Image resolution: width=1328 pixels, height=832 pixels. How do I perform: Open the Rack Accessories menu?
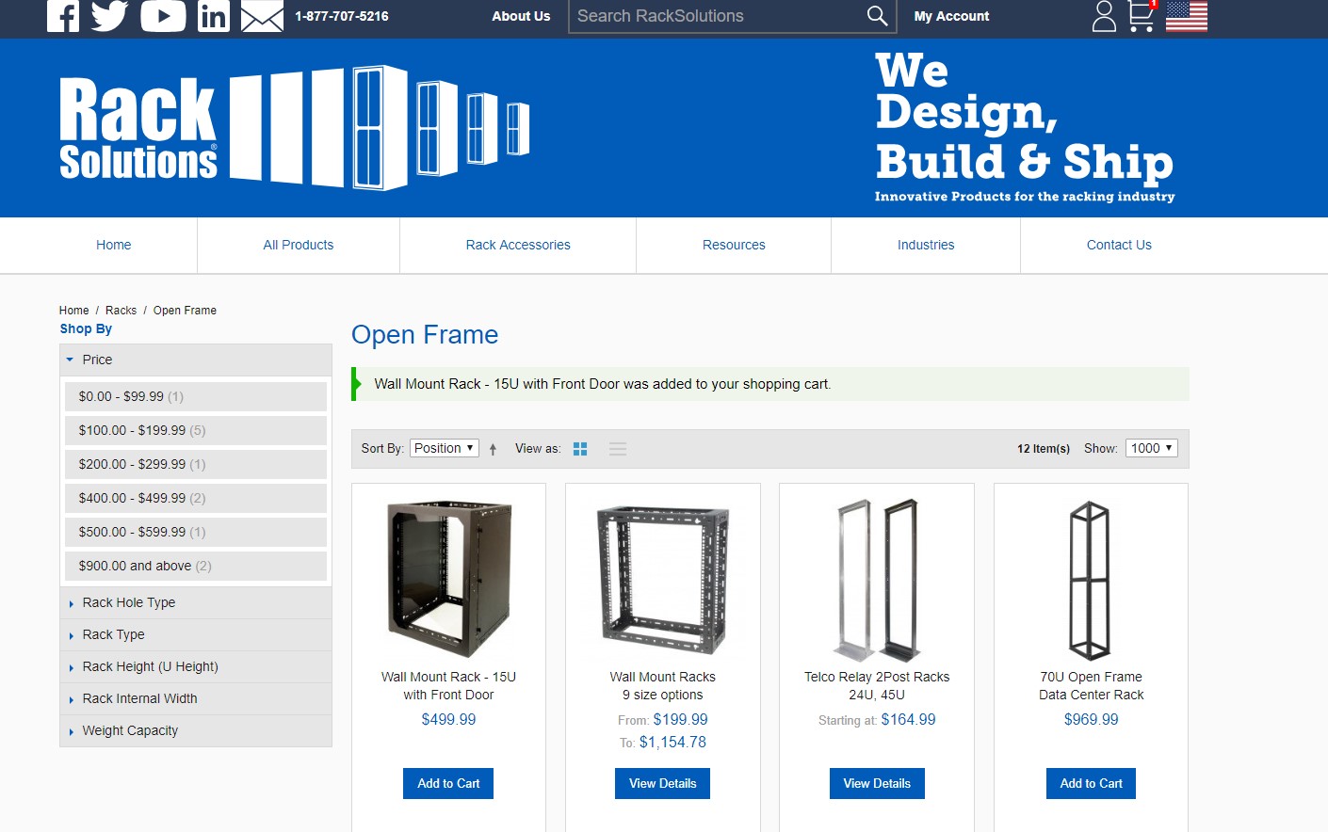click(x=518, y=245)
